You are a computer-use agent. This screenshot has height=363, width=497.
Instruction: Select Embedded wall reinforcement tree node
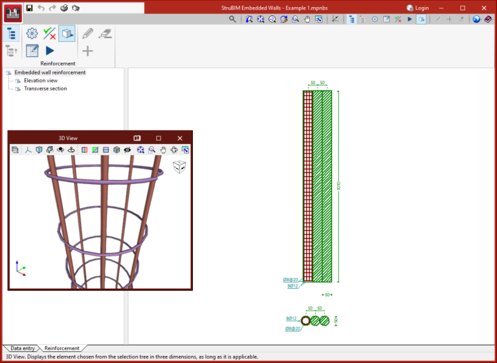[x=50, y=72]
